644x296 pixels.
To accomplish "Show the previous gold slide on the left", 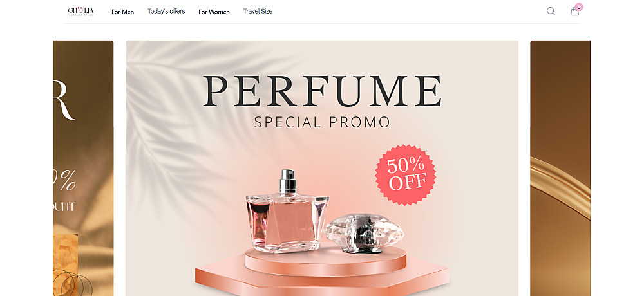I will 83,169.
